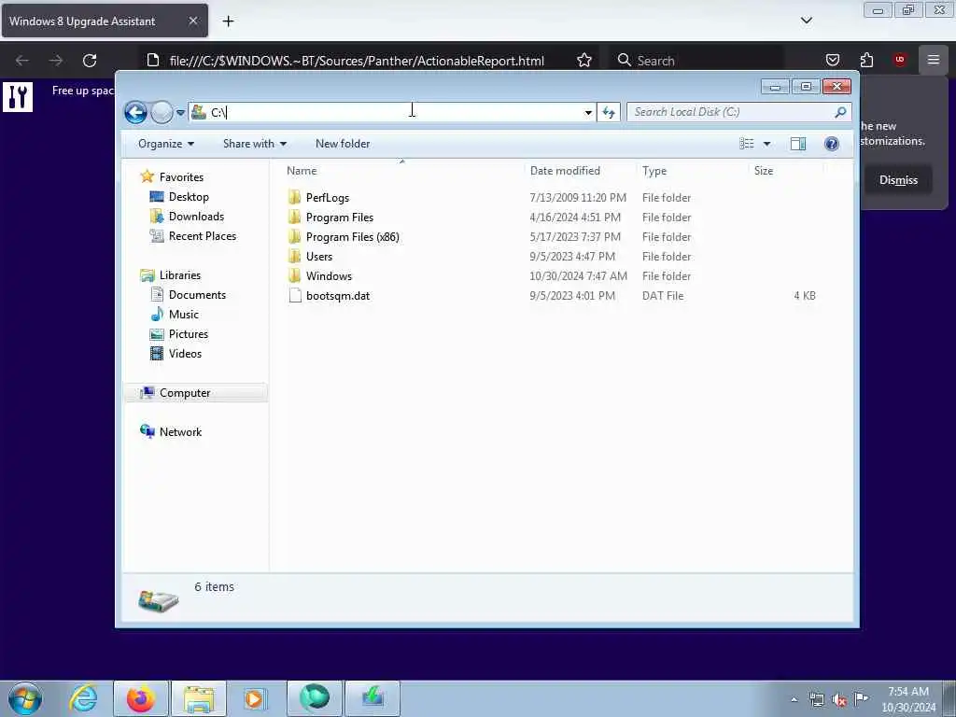The image size is (956, 717).
Task: Refresh the C: folder listing
Action: (609, 112)
